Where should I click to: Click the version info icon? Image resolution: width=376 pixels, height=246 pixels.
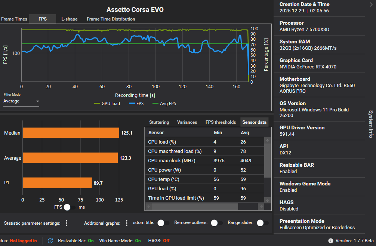[x=331, y=241]
